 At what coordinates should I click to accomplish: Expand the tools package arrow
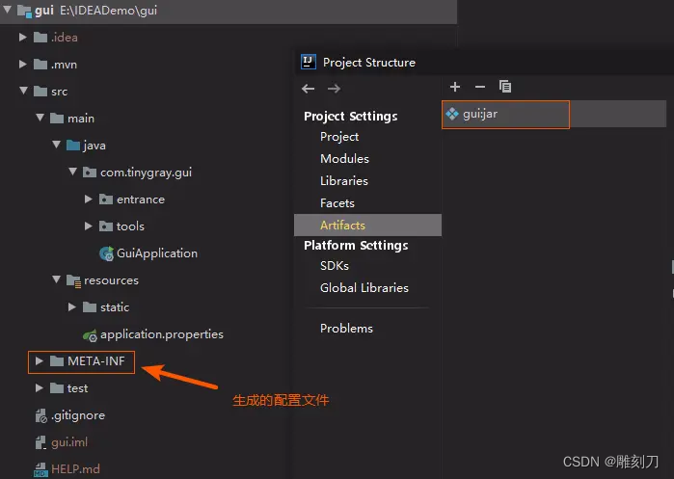click(88, 226)
